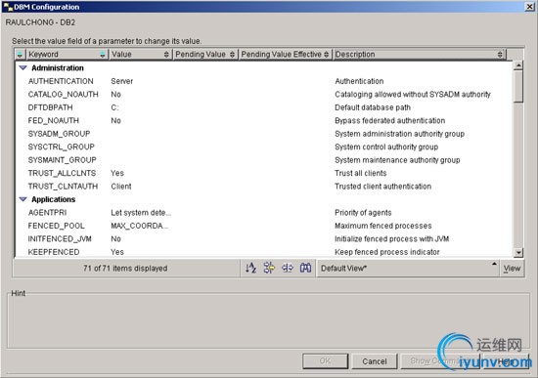Viewport: 538px width, 378px height.
Task: Select the DFTDBPATH value C:
Action: 114,107
